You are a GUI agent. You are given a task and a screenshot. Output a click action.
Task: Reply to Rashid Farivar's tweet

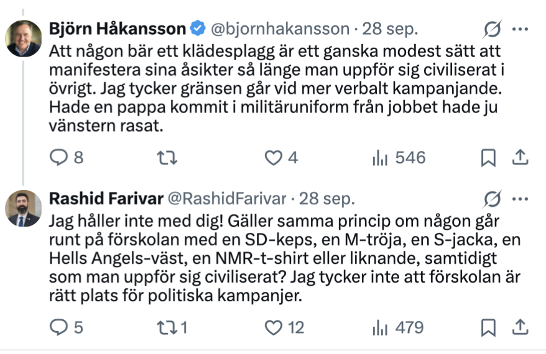coord(58,327)
